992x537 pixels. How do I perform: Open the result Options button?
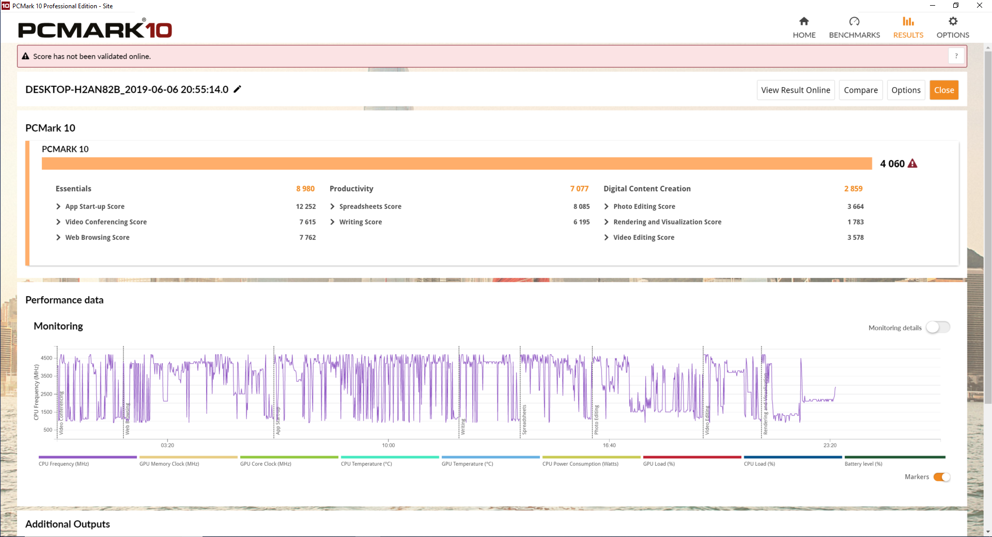coord(906,90)
